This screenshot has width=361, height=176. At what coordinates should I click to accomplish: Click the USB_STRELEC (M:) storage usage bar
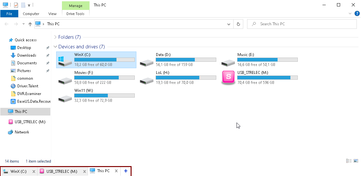268,77
